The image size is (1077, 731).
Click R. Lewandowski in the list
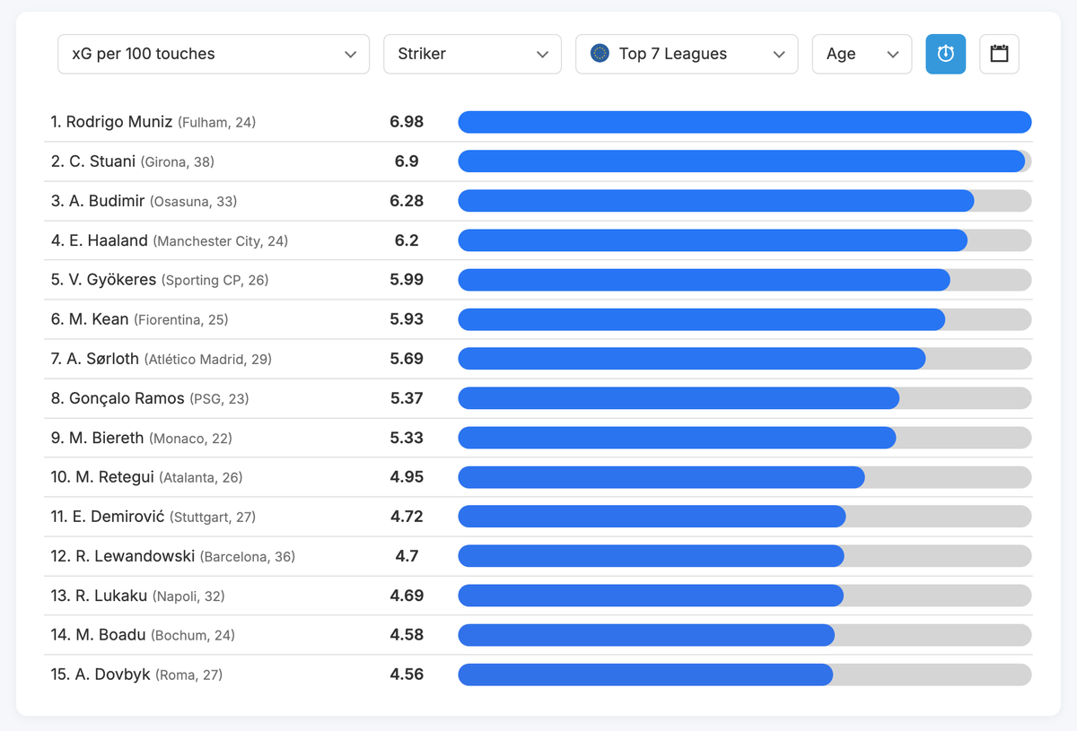pyautogui.click(x=136, y=556)
